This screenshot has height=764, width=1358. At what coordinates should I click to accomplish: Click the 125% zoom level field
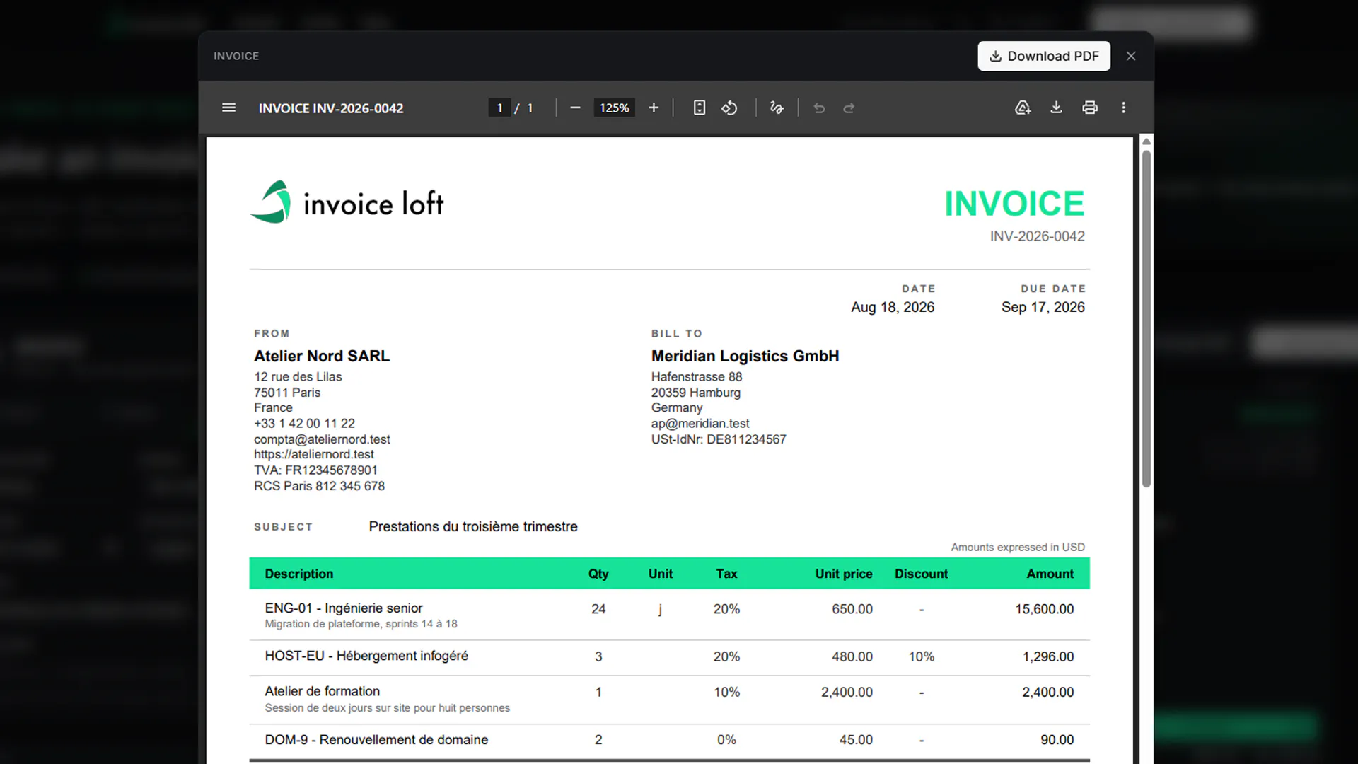pyautogui.click(x=614, y=108)
